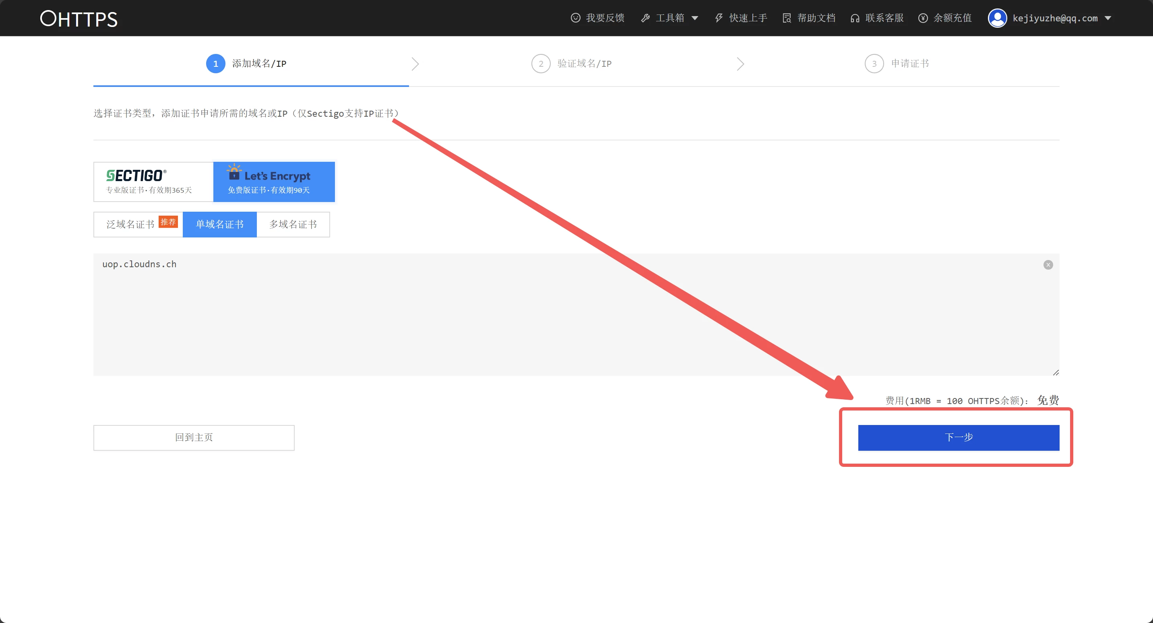Click the wrench toolbox icon
This screenshot has height=623, width=1153.
coord(645,18)
